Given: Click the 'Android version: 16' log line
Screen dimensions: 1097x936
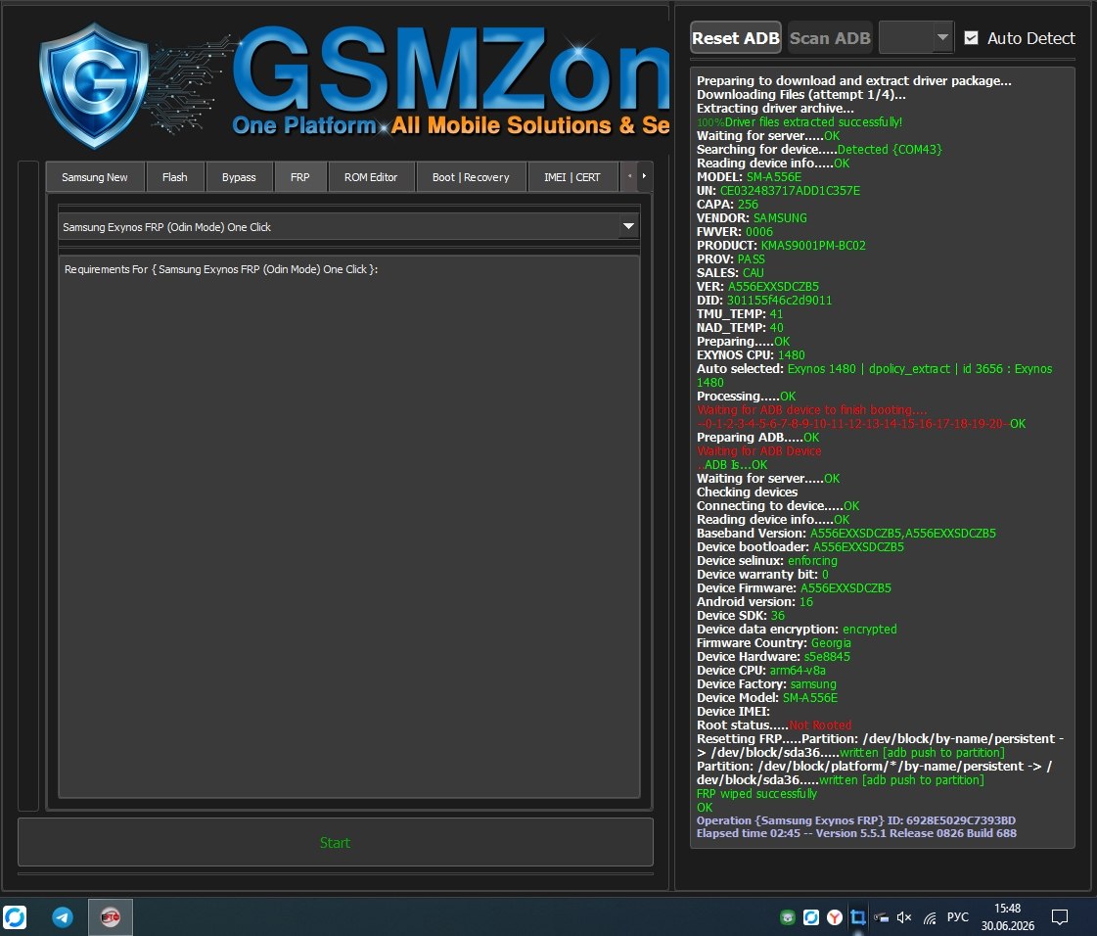Looking at the screenshot, I should point(754,601).
